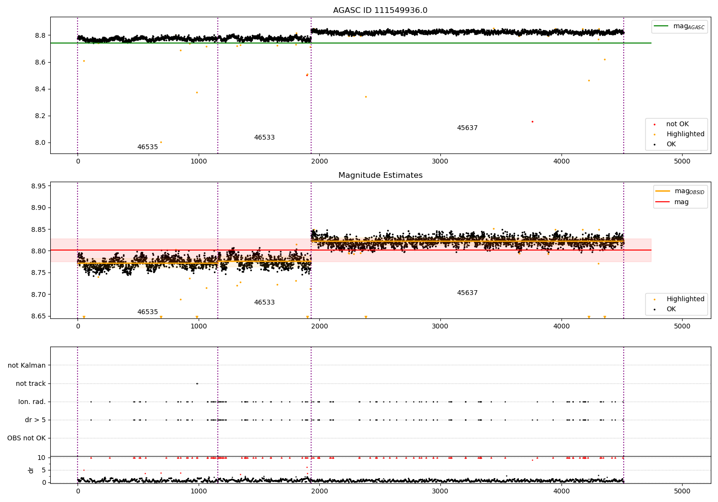Click the obsid label 46533 in the top plot
718x502 pixels.
pyautogui.click(x=264, y=138)
